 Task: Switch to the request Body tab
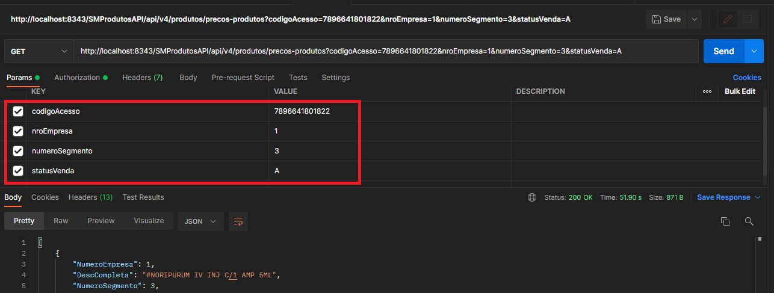coord(188,78)
